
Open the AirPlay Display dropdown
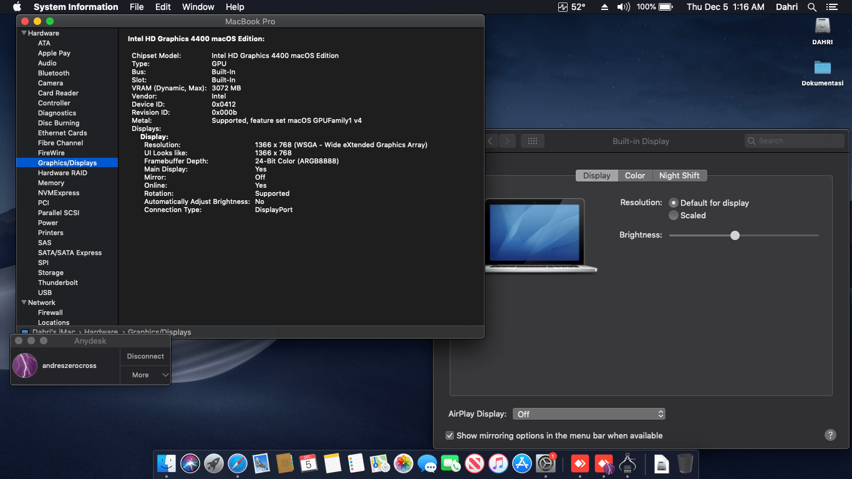click(588, 414)
